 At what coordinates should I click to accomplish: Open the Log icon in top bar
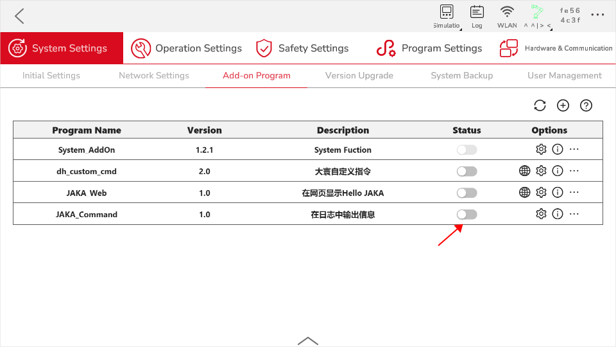pyautogui.click(x=477, y=17)
